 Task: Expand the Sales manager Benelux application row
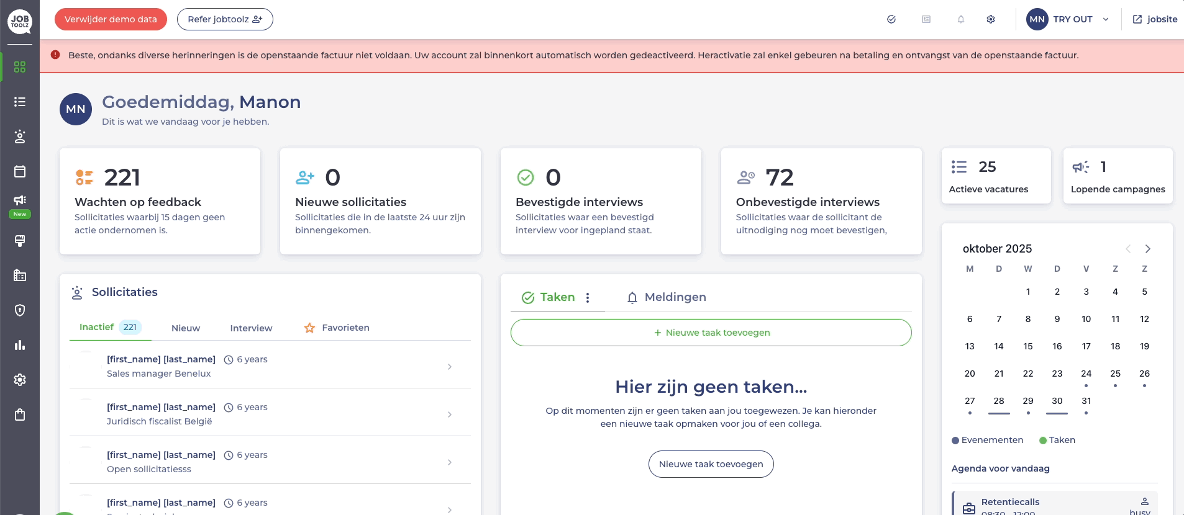(x=449, y=367)
